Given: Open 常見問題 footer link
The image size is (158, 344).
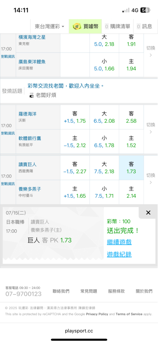Looking at the screenshot, I should tap(89, 291).
